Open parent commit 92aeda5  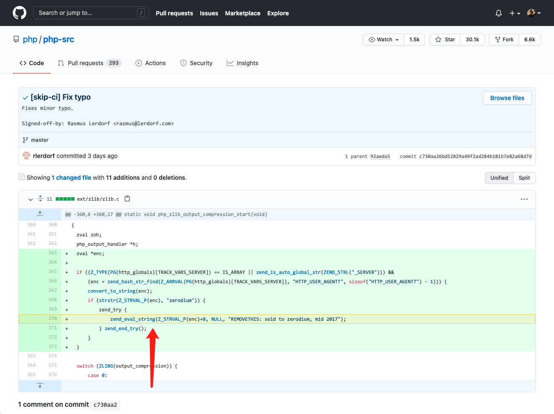pos(380,156)
